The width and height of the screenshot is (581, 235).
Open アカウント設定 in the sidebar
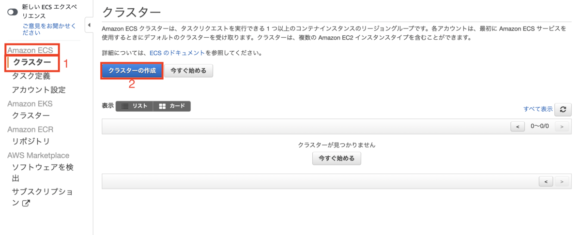(x=39, y=90)
